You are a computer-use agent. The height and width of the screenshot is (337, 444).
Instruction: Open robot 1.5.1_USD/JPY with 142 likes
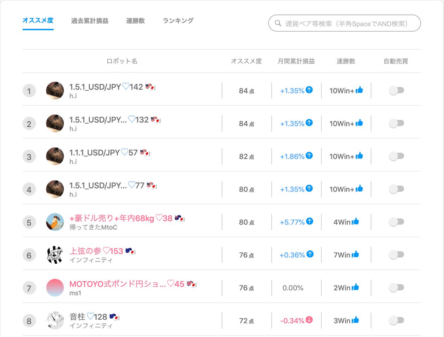pyautogui.click(x=95, y=87)
